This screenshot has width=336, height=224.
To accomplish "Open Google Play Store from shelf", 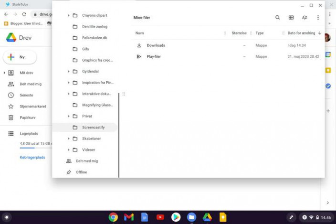I will [x=176, y=217].
